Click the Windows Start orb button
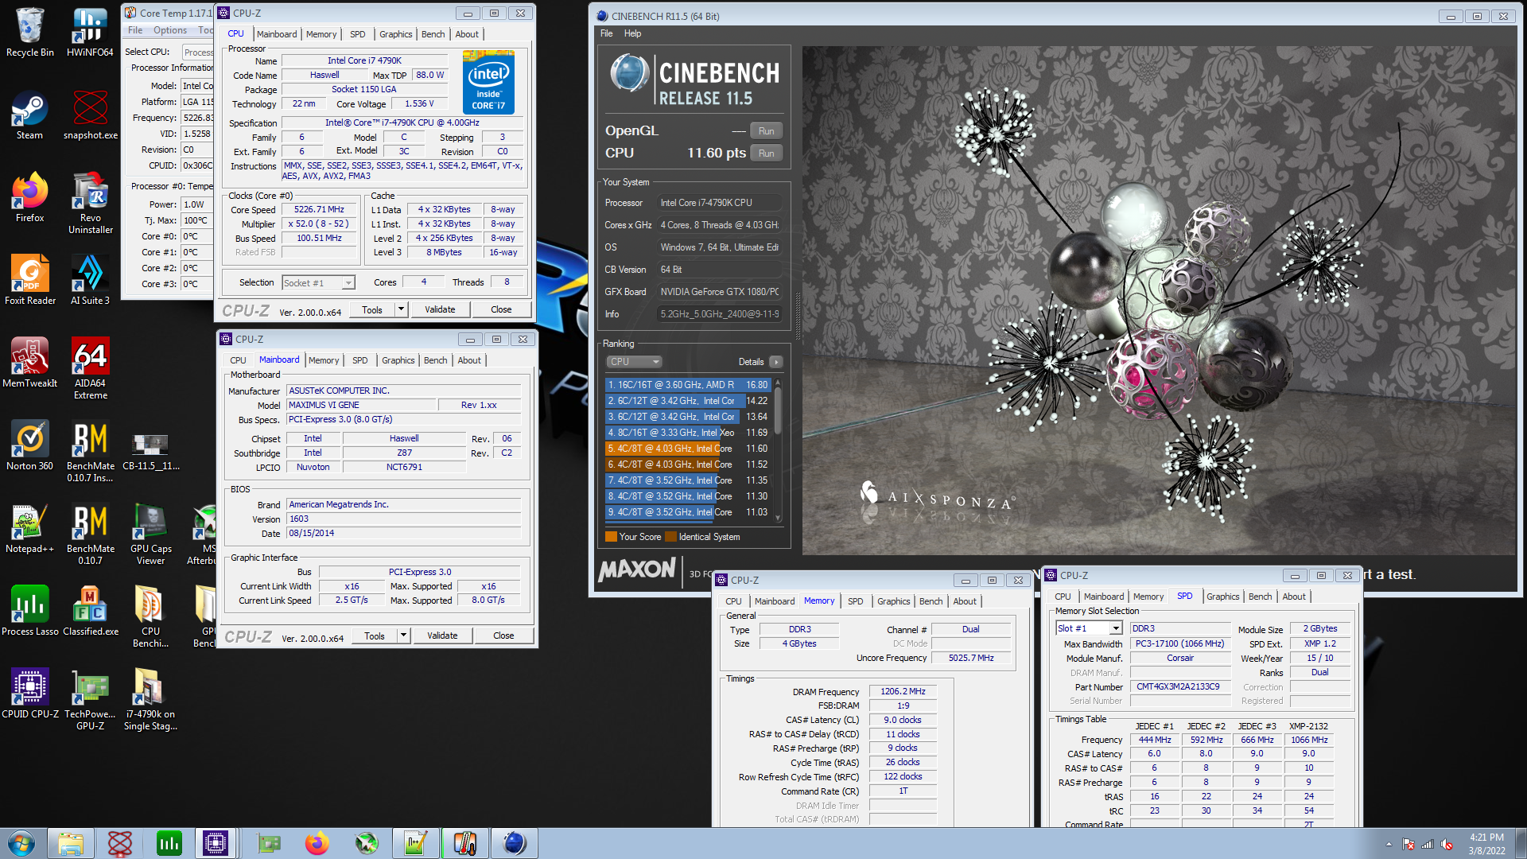Viewport: 1527px width, 859px height. (21, 843)
